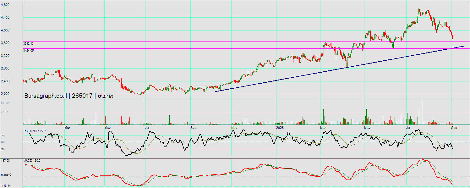The image size is (470, 188).
Task: Click the 3424.65 support level label
Action: click(x=28, y=50)
